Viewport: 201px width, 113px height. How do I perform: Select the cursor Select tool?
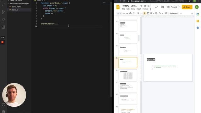144,13
